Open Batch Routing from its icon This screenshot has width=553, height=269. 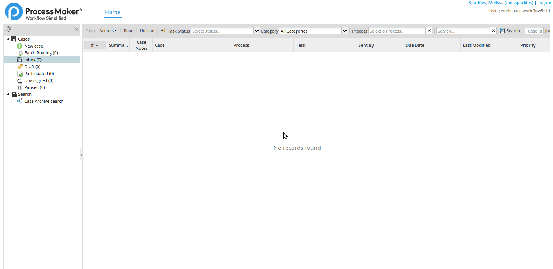[20, 53]
